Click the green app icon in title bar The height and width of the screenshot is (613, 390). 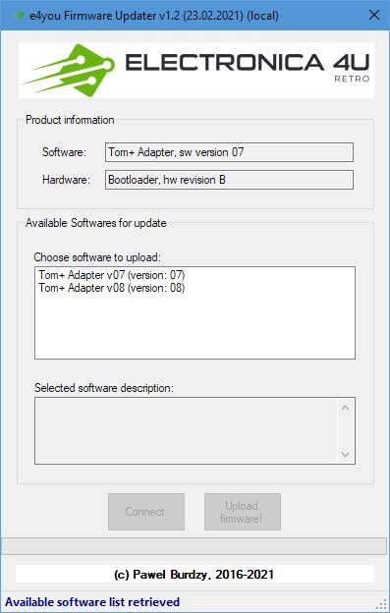19,16
